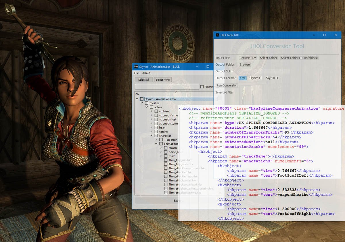
Task: Click the HKX Tools GUI title bar icon
Action: pos(218,35)
